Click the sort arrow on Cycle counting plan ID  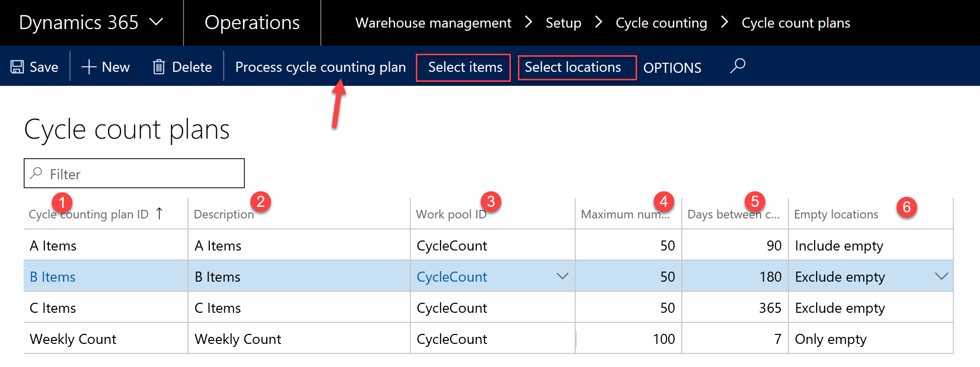coord(159,214)
